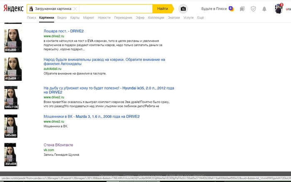Image resolution: width=291 pixels, height=182 pixels.
Task: Open the Yandex logo homepage link
Action: [x=13, y=9]
